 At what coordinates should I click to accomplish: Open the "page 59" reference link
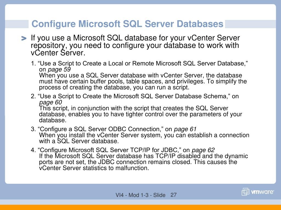click(x=59, y=69)
